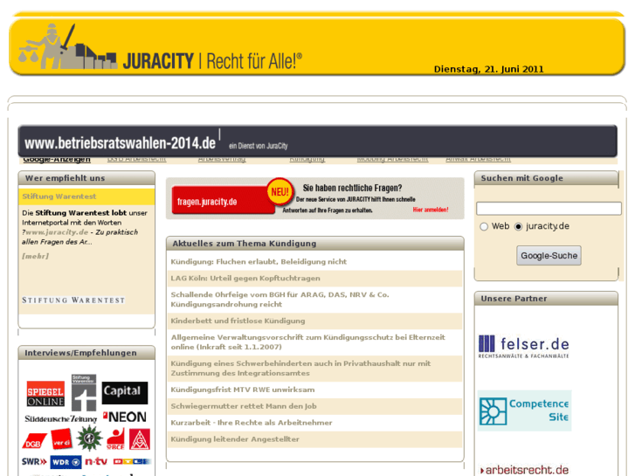Click the JURACITY Recht für Alle! title
Screen dimensions: 635x476
point(212,61)
